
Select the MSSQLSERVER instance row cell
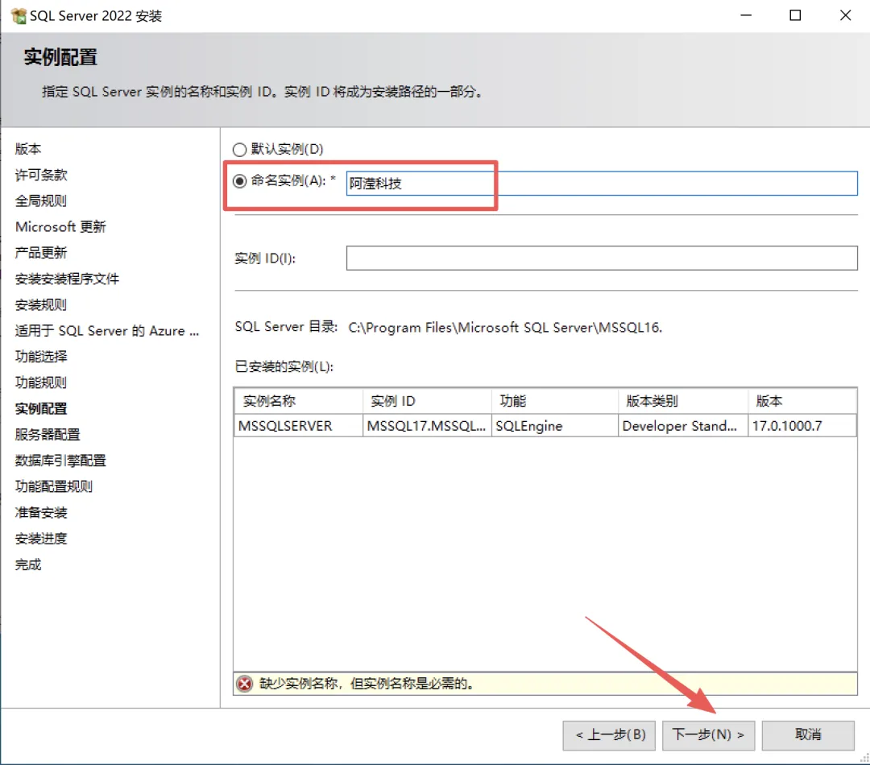(299, 426)
